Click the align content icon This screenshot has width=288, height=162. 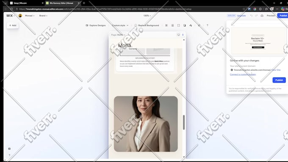point(166,25)
